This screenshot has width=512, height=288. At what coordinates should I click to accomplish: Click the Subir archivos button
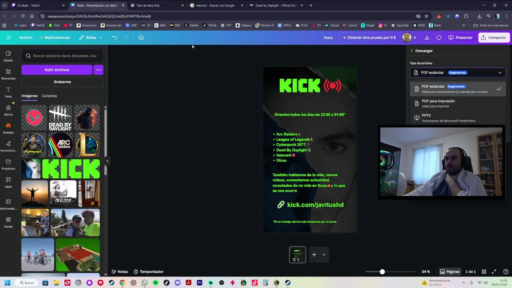(x=57, y=70)
